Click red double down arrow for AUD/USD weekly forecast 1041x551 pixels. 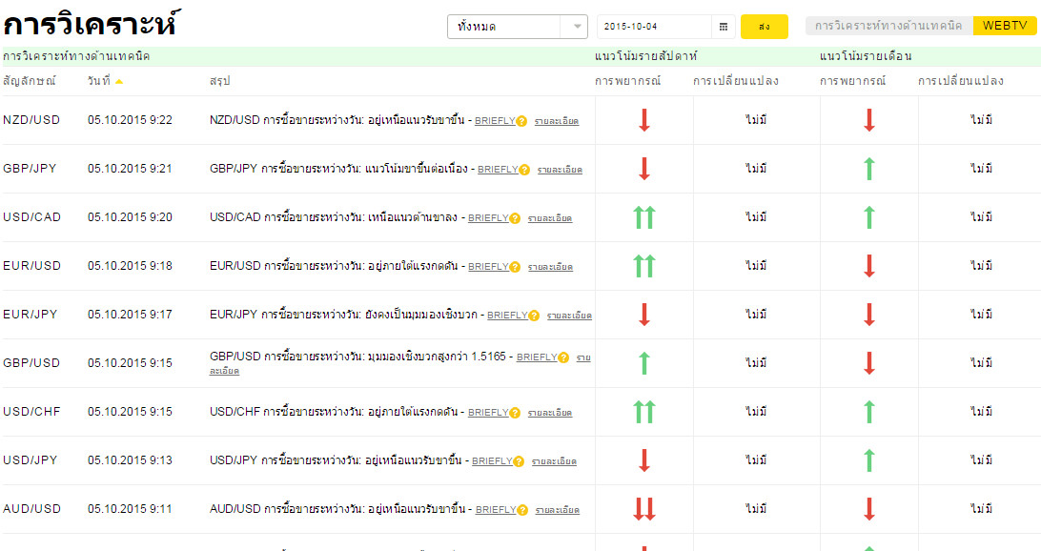[x=644, y=508]
